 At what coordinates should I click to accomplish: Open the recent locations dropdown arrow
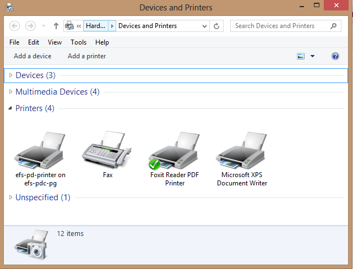(44, 26)
